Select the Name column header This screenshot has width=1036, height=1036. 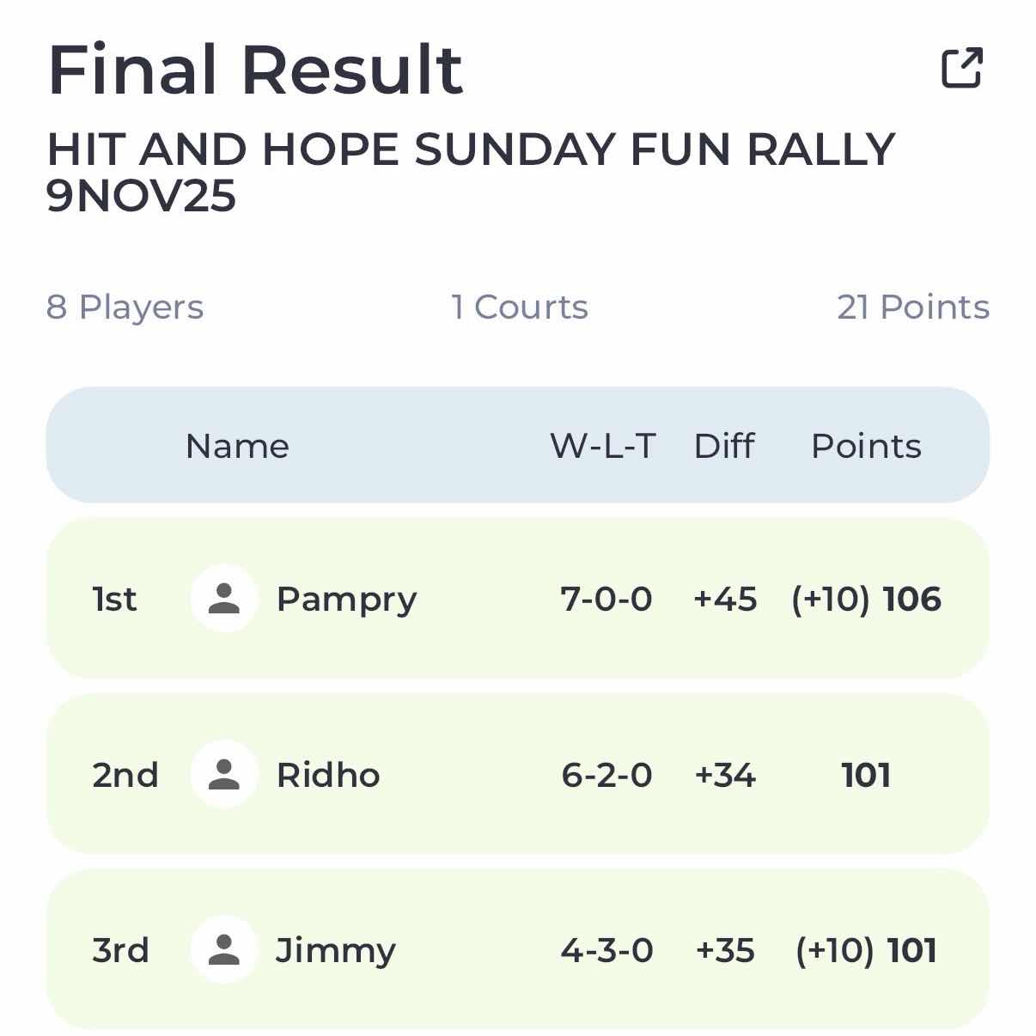[237, 446]
